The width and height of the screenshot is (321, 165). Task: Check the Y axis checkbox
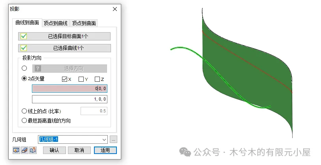coord(81,79)
